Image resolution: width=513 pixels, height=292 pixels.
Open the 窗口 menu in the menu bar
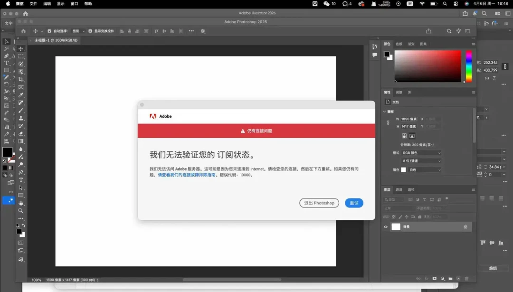coord(74,4)
